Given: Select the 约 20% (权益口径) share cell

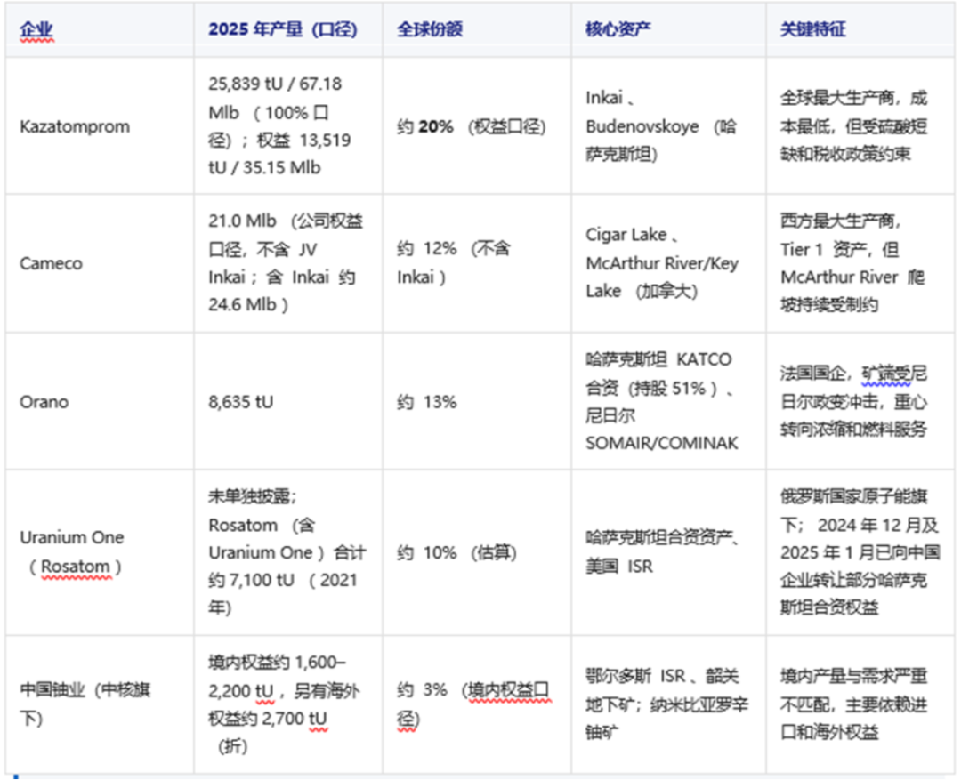Looking at the screenshot, I should click(477, 126).
